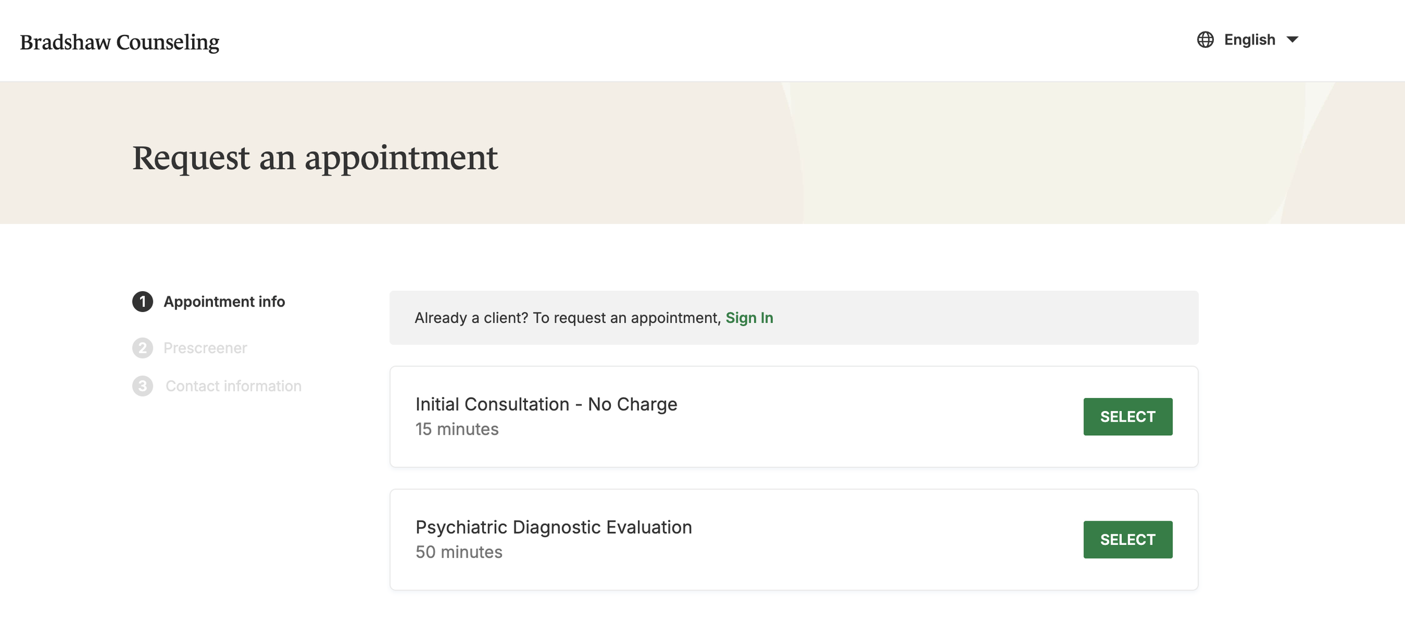This screenshot has height=623, width=1405.
Task: Go to Prescreener step
Action: (x=205, y=348)
